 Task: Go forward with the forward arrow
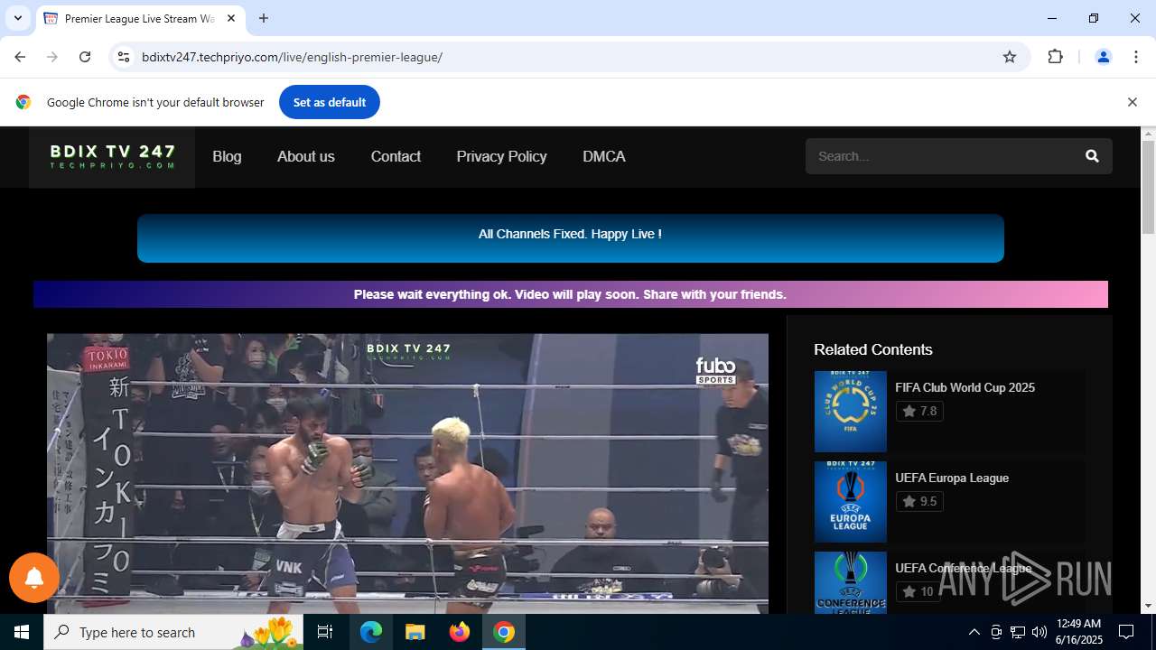point(52,57)
